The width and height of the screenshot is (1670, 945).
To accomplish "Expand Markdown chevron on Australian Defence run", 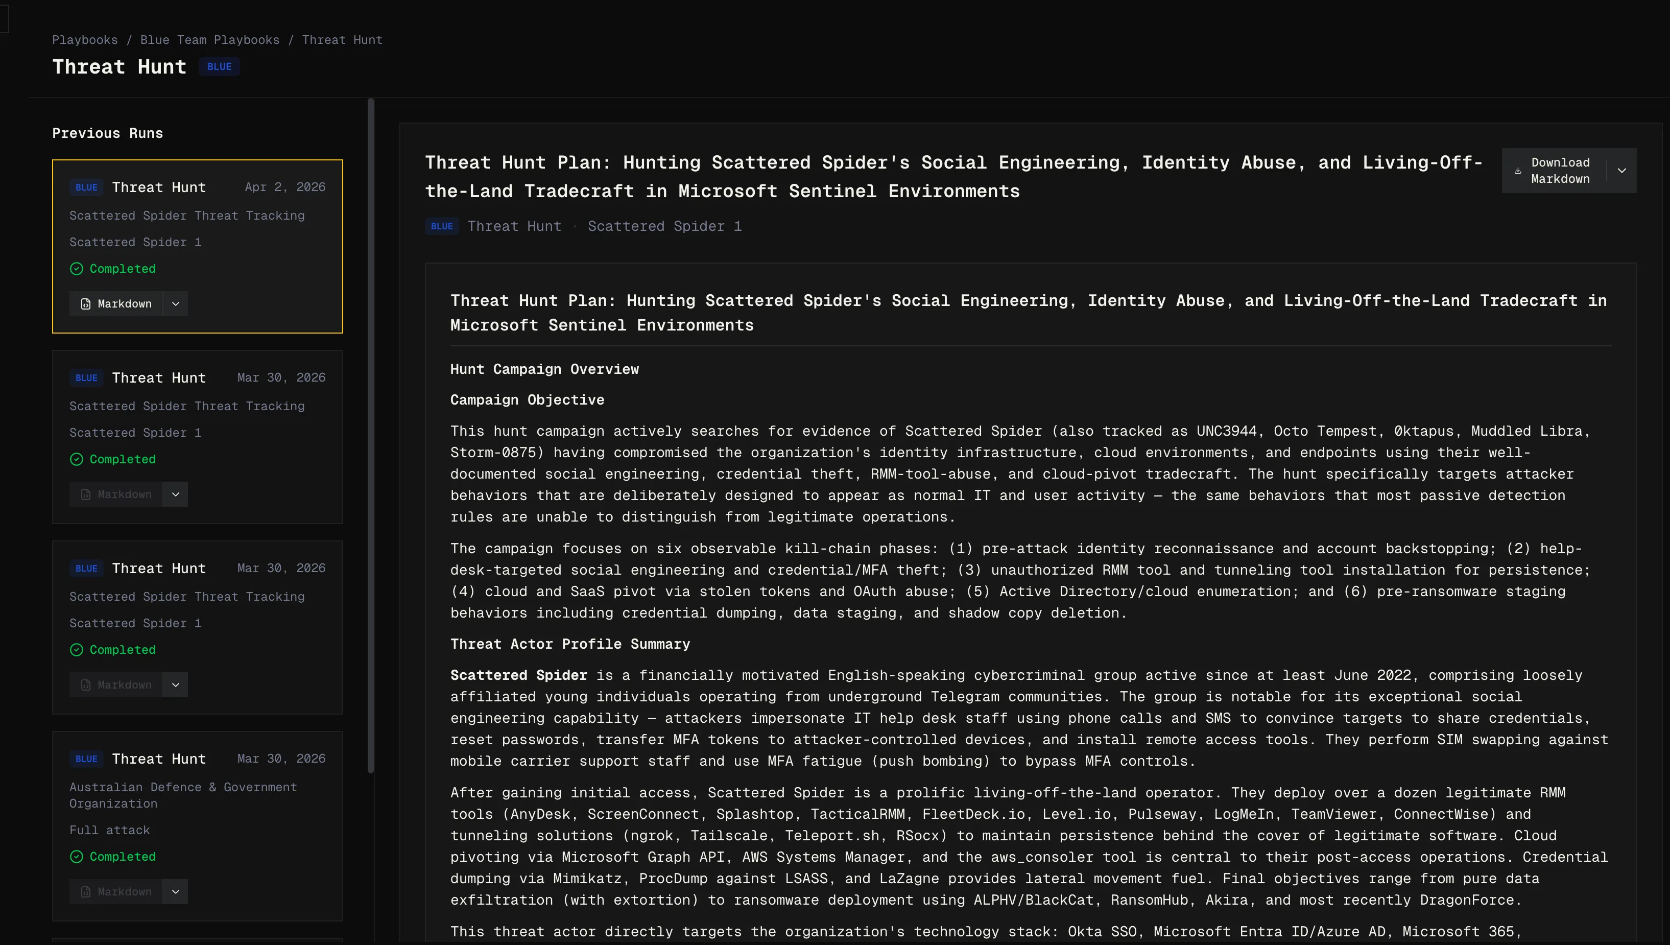I will click(x=175, y=892).
